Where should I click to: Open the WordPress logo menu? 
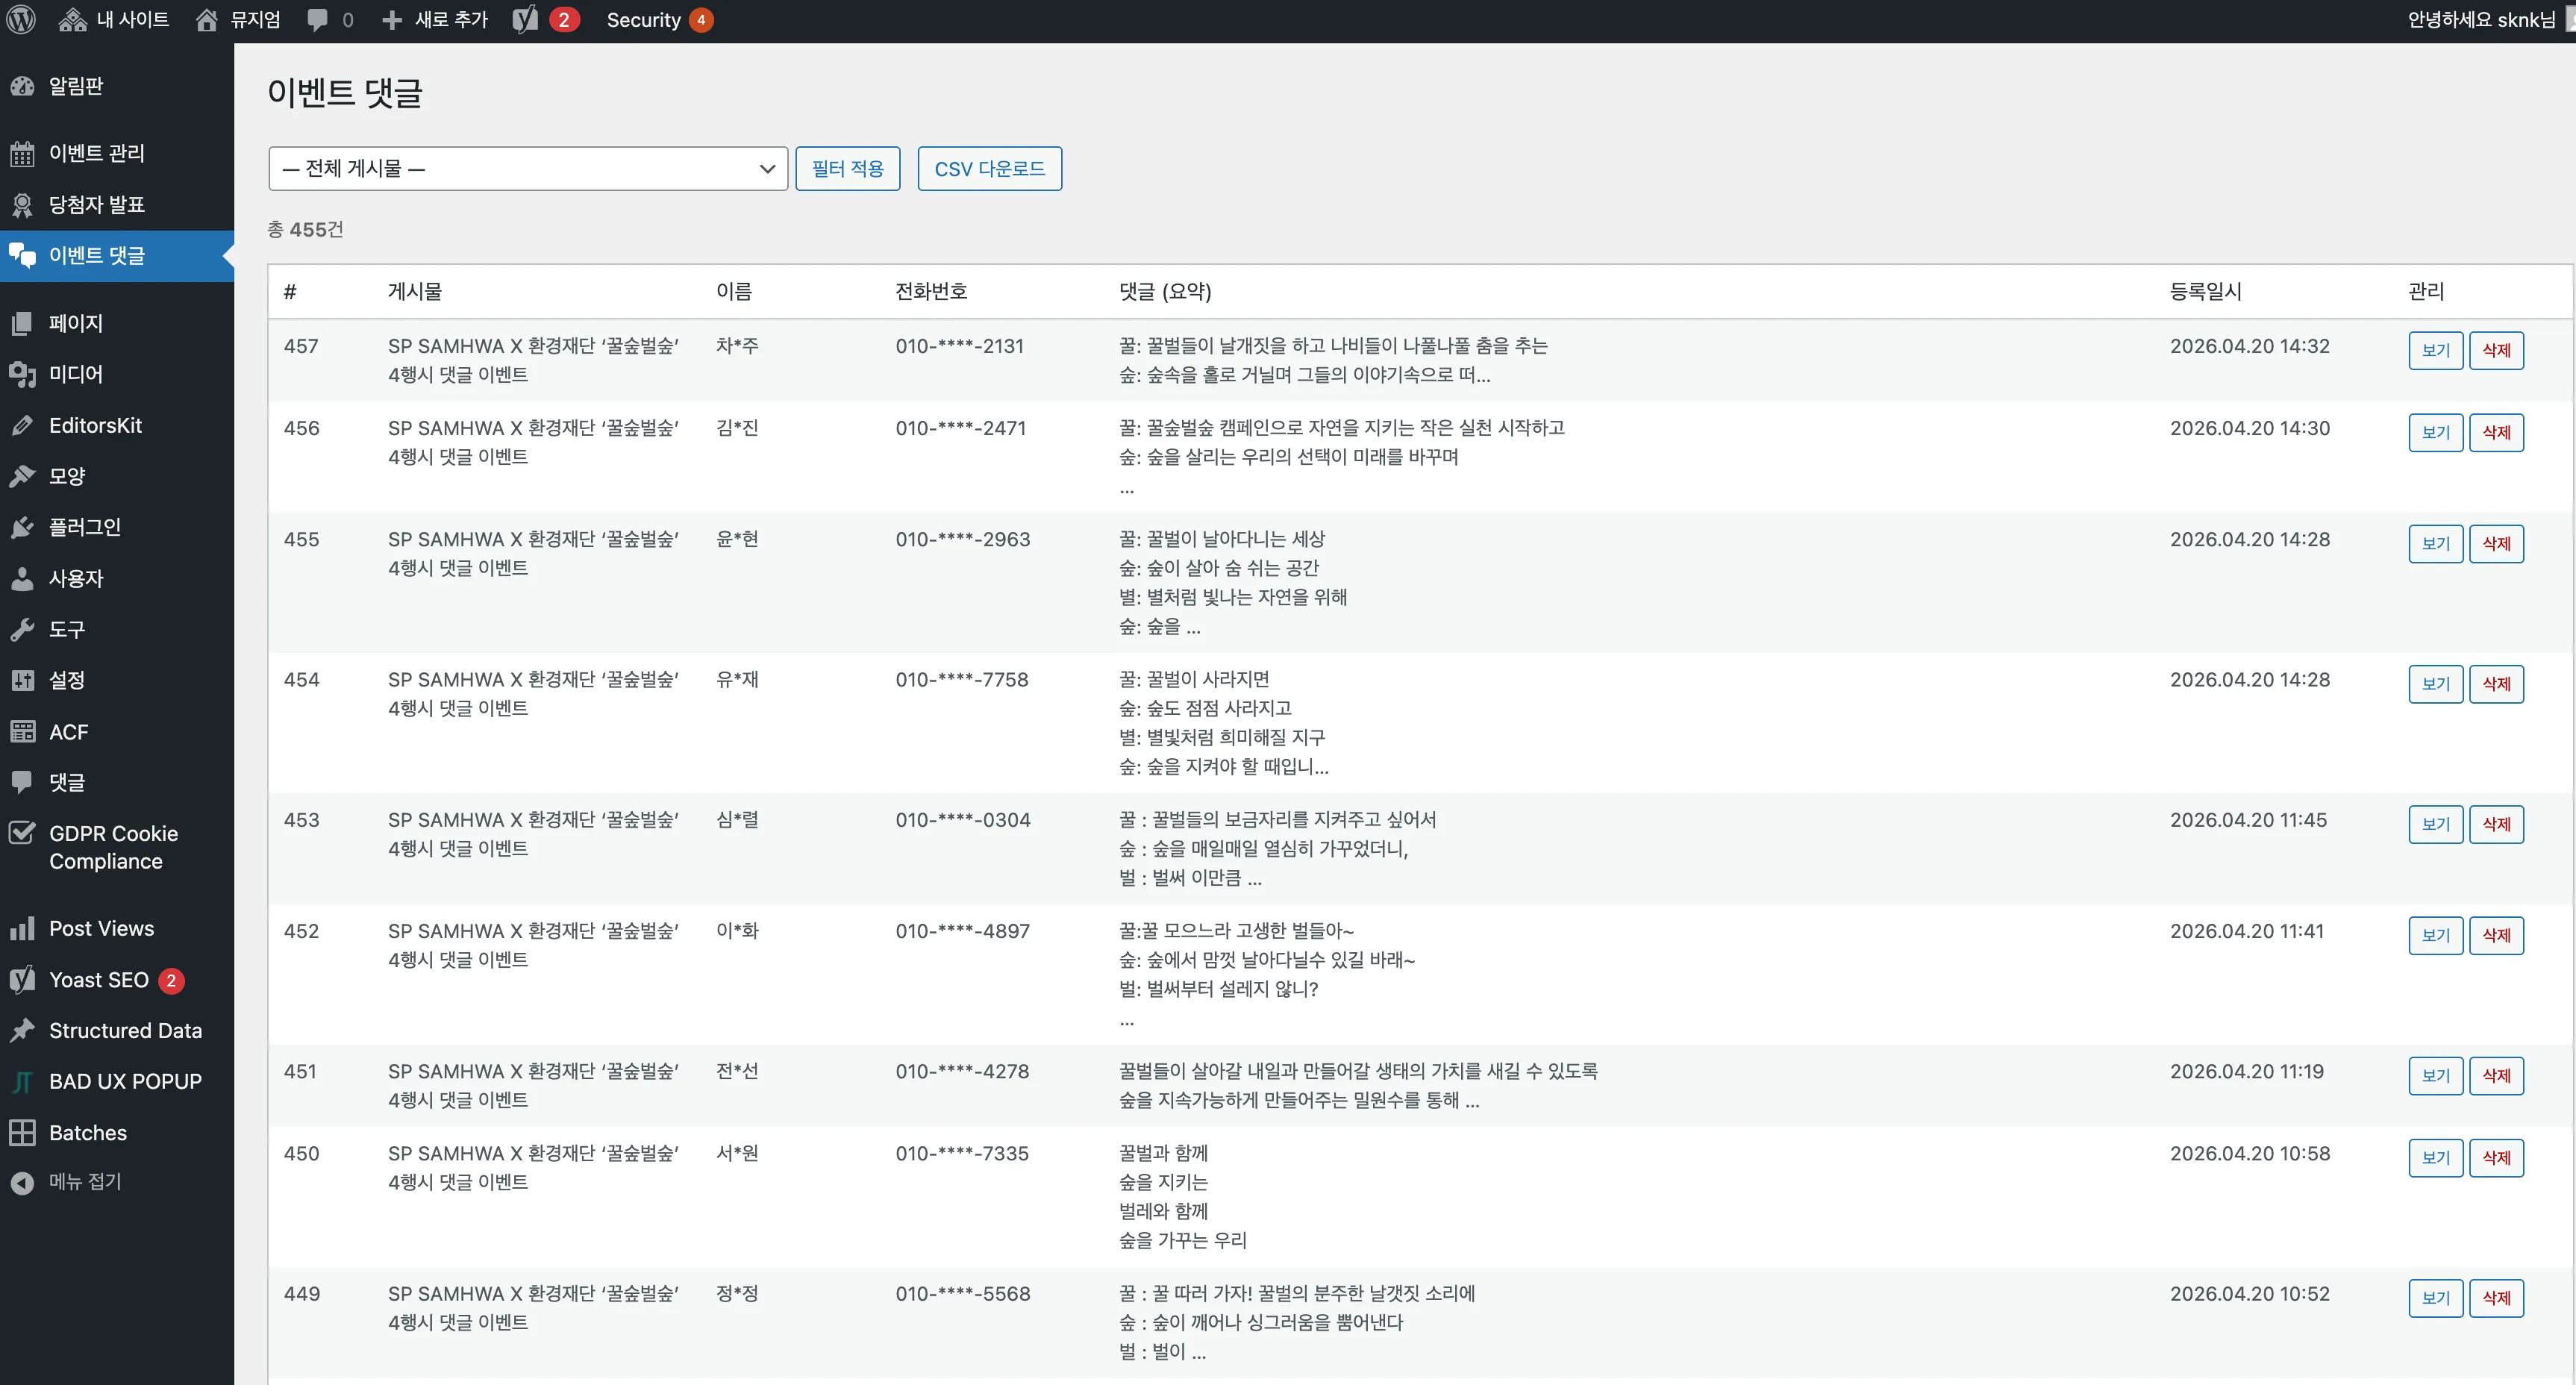tap(21, 20)
